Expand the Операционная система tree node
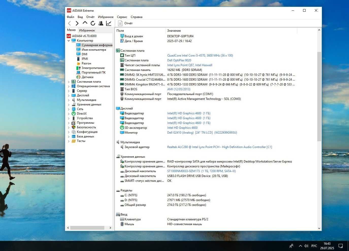The width and height of the screenshot is (349, 251). [69, 86]
